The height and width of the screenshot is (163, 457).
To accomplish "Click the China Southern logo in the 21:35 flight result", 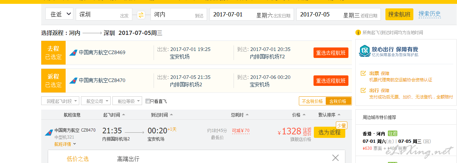I will (x=49, y=133).
